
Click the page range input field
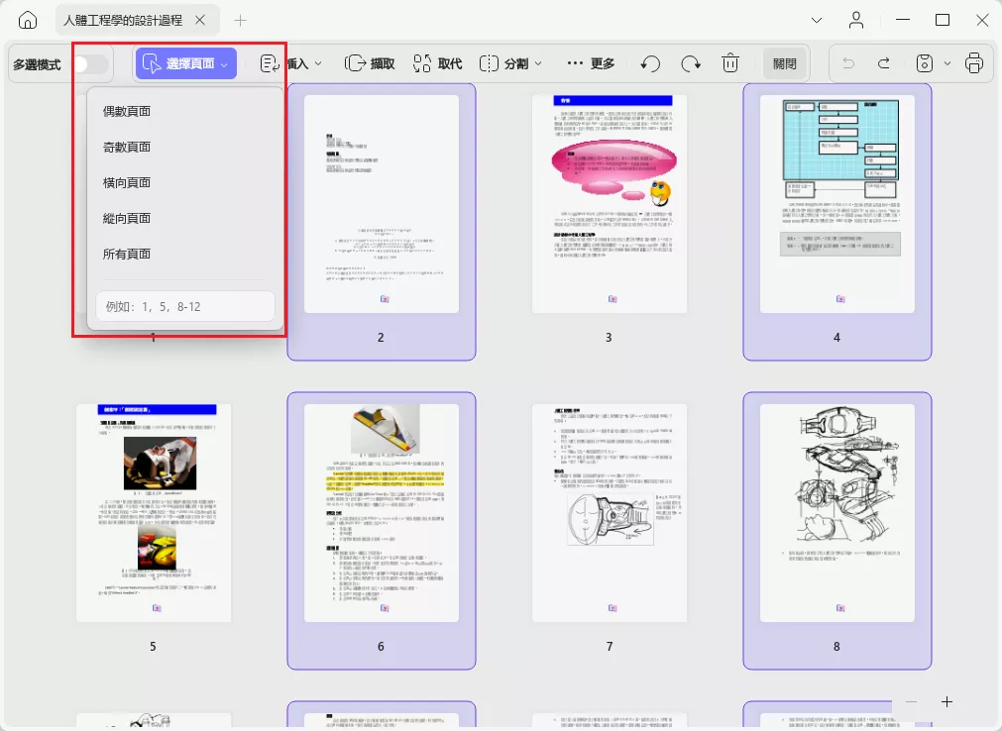(185, 306)
